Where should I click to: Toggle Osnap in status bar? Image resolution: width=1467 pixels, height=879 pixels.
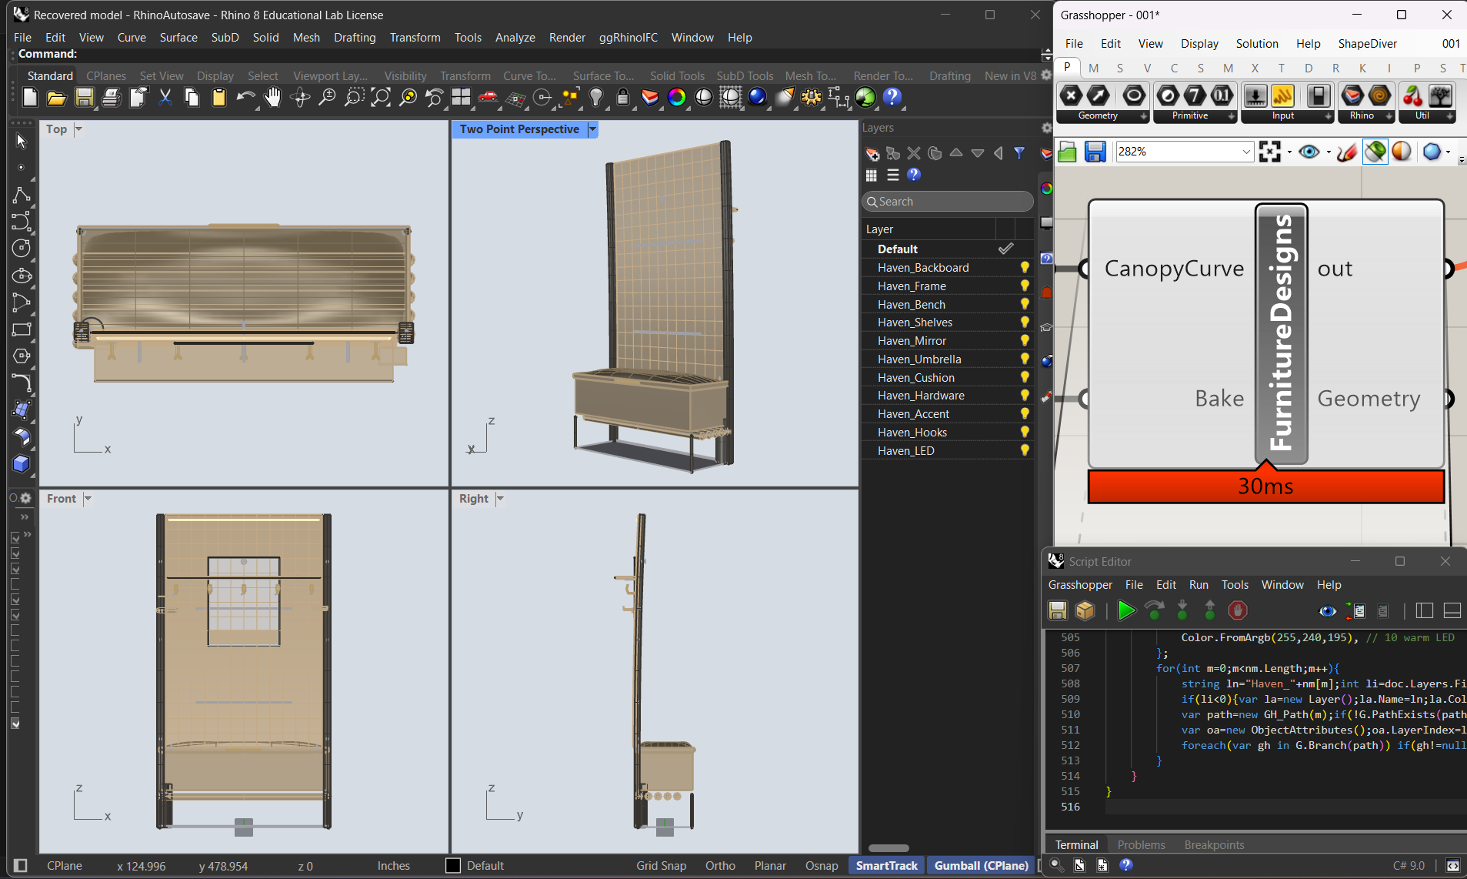click(822, 866)
